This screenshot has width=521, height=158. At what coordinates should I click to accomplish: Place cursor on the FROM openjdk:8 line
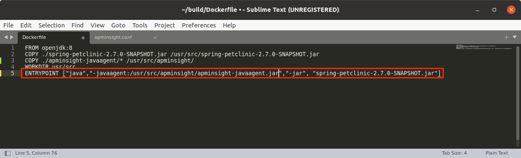49,48
